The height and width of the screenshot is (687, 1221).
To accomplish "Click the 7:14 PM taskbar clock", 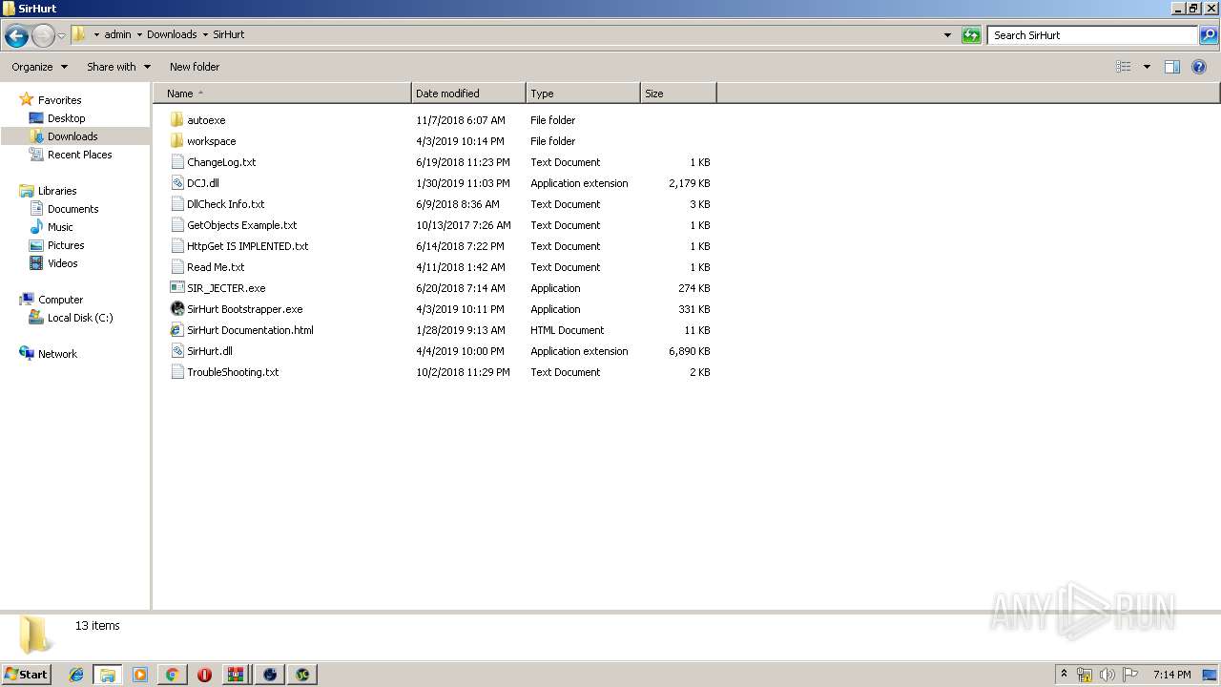I will click(x=1171, y=675).
